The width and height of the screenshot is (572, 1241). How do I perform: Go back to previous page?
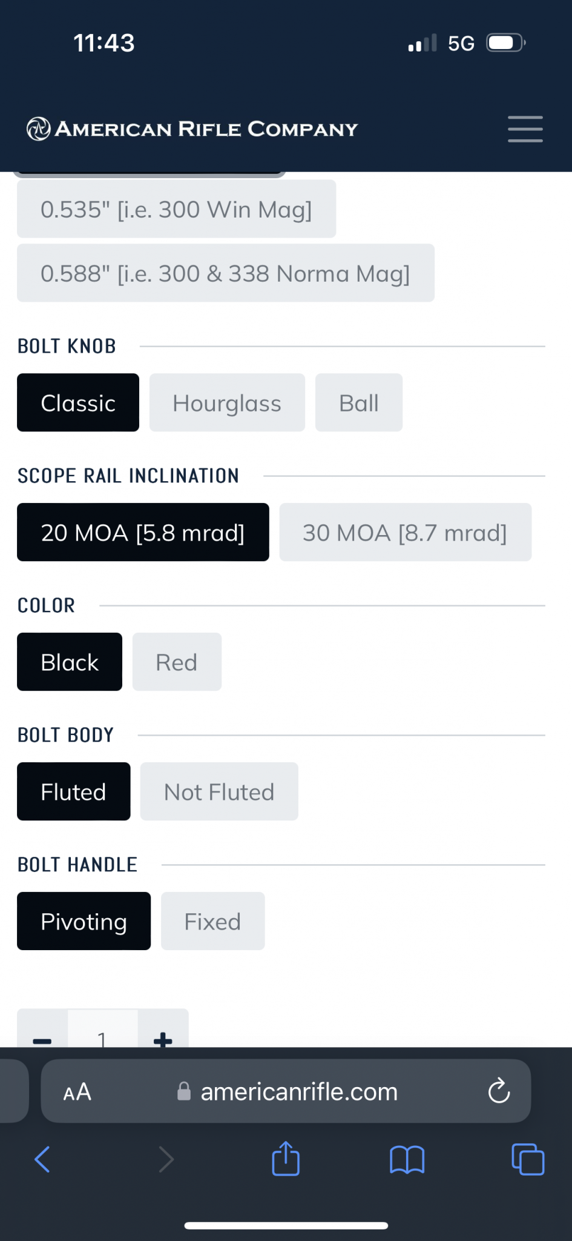(x=42, y=1159)
